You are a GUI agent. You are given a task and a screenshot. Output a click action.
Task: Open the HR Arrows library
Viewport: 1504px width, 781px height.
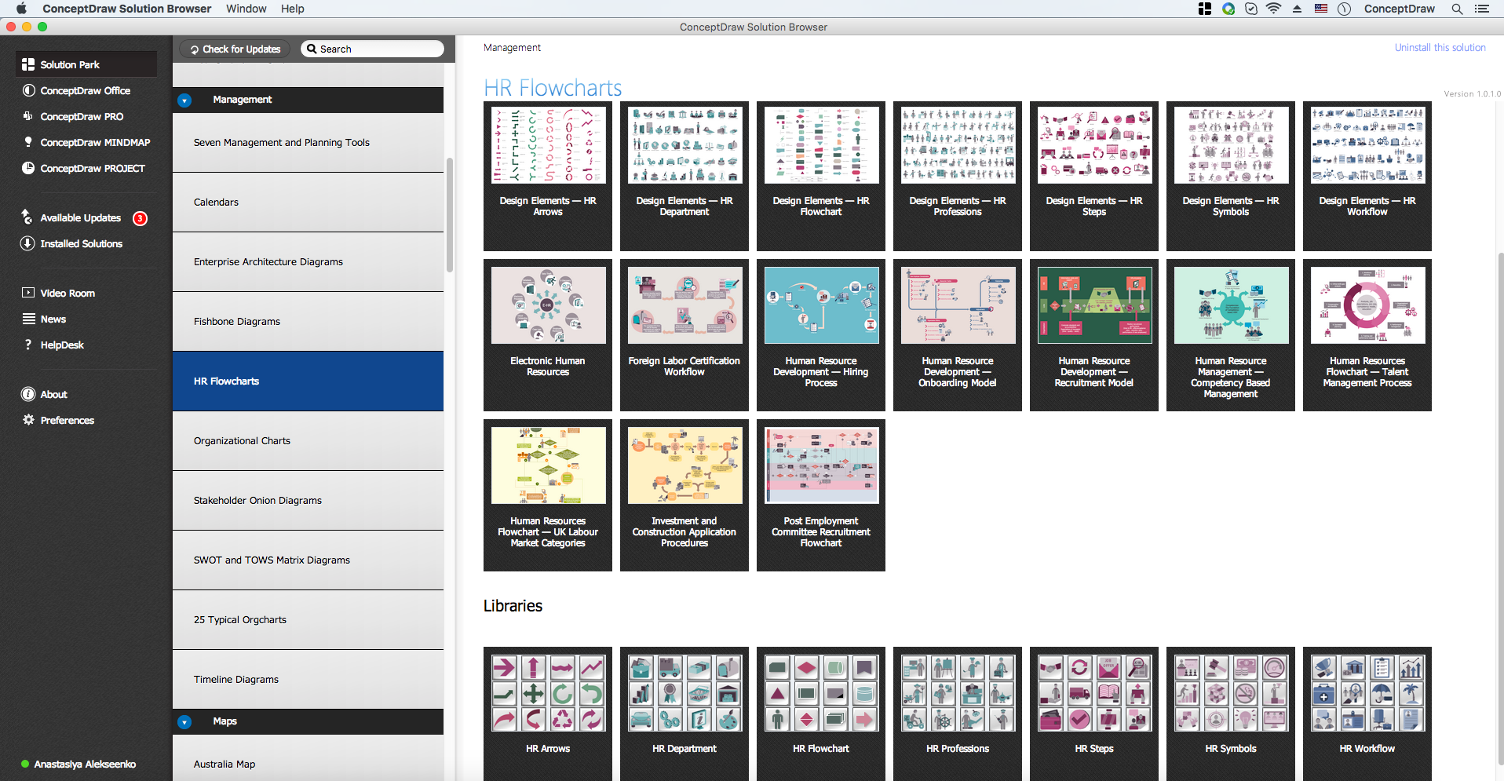coord(548,713)
